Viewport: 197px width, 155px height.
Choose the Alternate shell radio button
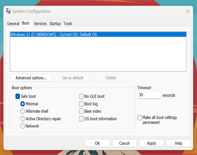[22, 111]
